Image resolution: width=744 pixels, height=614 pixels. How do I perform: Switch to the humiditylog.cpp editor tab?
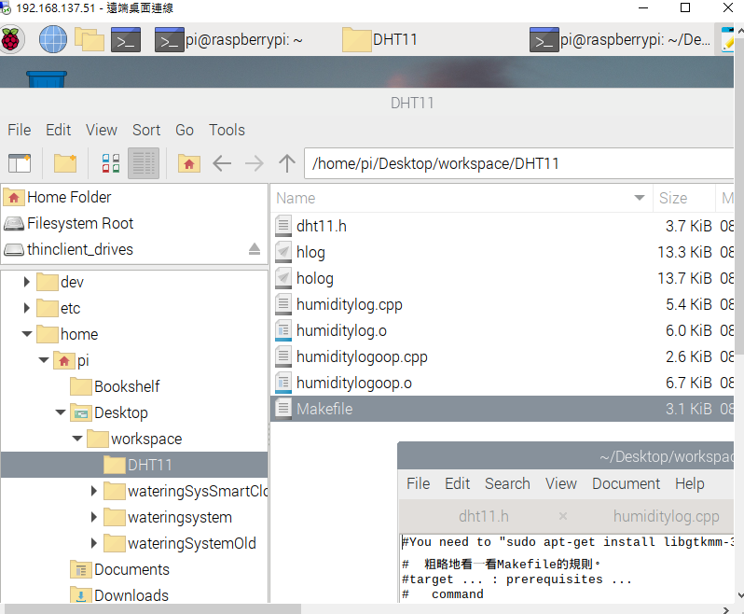coord(666,516)
